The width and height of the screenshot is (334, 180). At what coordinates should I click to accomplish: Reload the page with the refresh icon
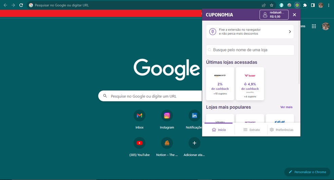pyautogui.click(x=21, y=5)
